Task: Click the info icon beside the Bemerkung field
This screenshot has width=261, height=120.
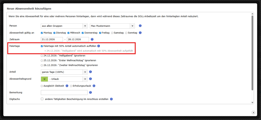Action: 91,93
